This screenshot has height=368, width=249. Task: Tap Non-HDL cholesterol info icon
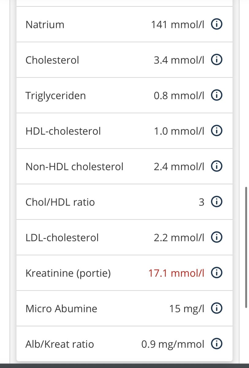(217, 167)
